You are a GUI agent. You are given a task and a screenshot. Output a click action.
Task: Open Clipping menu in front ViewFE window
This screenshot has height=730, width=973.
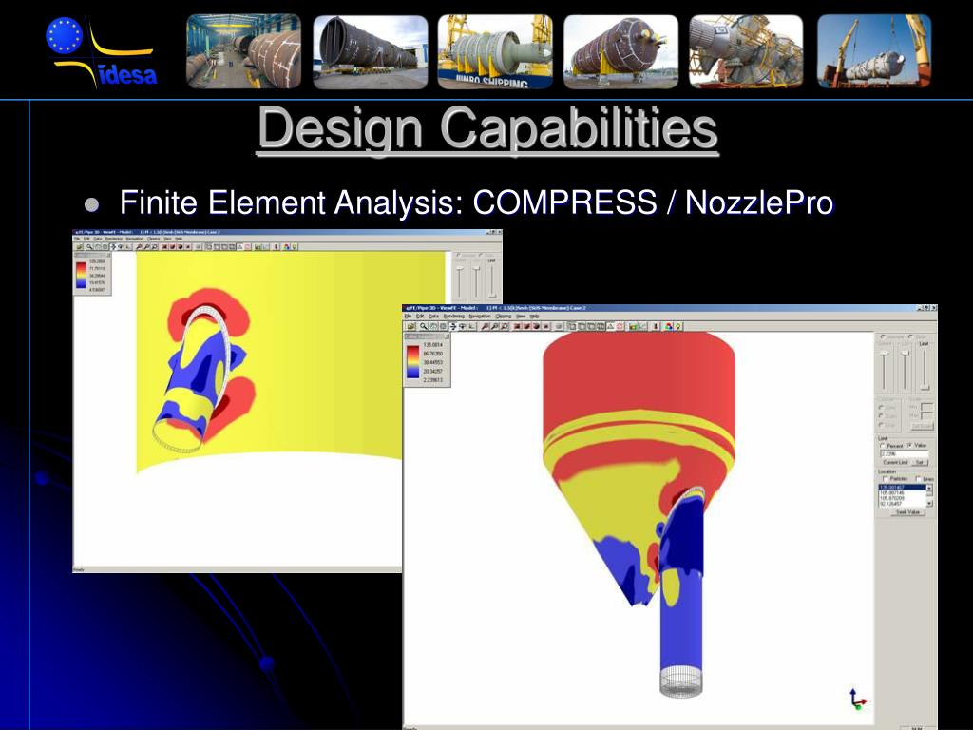(504, 316)
